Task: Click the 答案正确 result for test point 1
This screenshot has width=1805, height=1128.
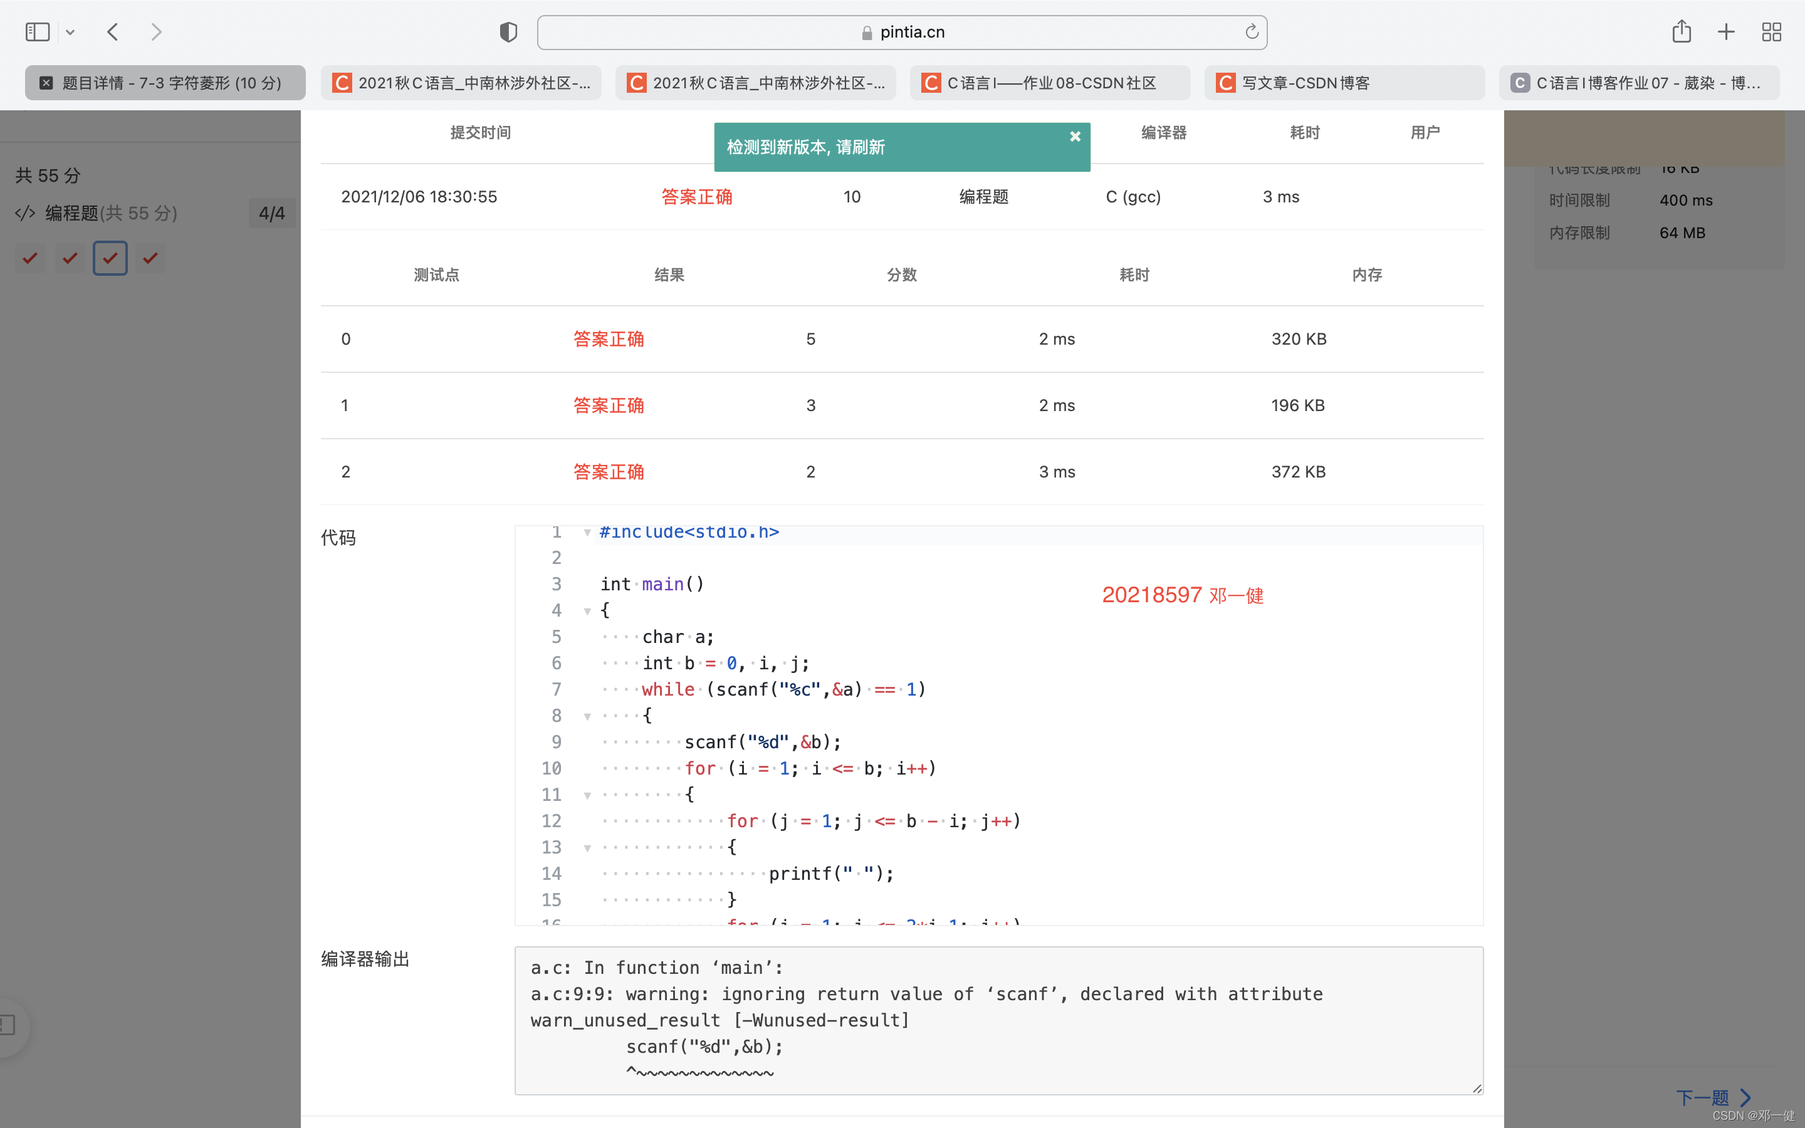Action: coord(609,405)
